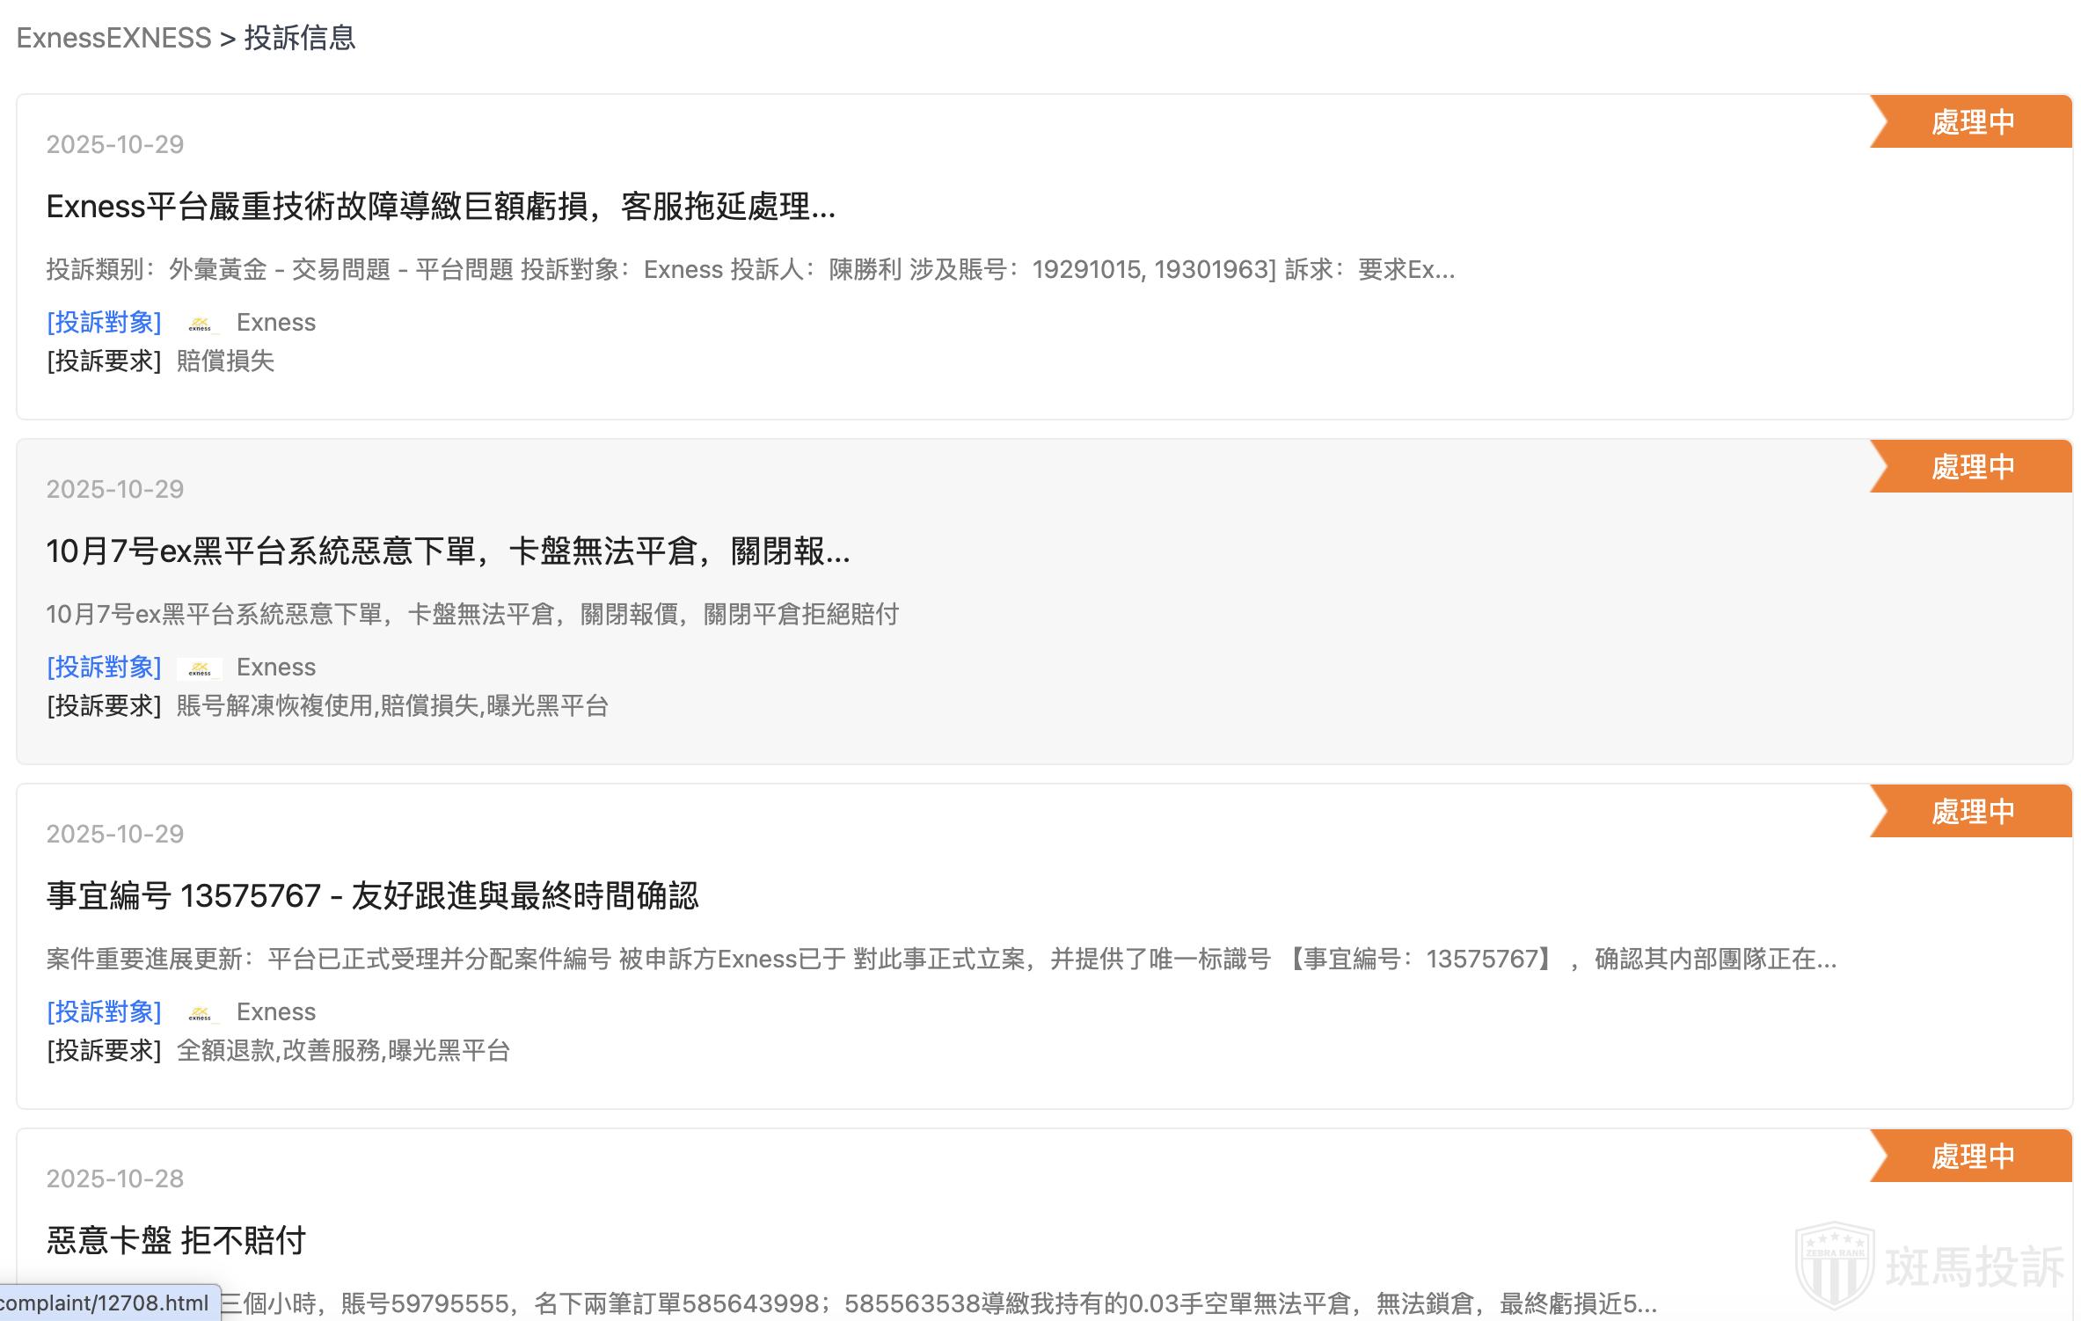The height and width of the screenshot is (1321, 2081).
Task: Click 斑馬投訴 shield watermark logo
Action: [1835, 1265]
